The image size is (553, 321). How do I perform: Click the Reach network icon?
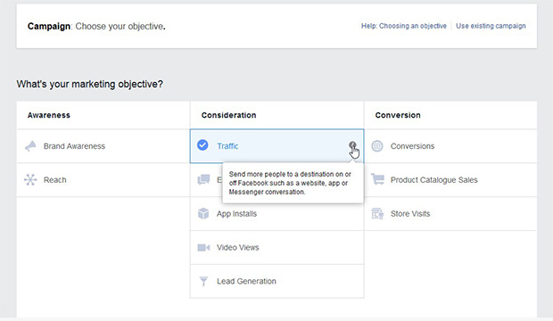pyautogui.click(x=30, y=180)
